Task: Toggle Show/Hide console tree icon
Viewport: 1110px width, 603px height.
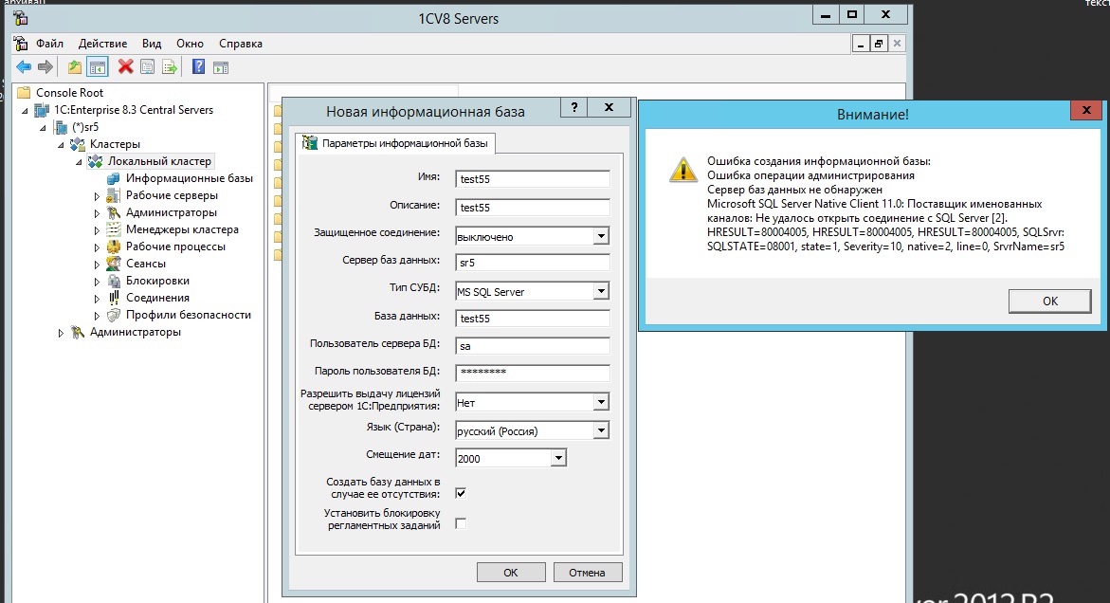Action: 98,67
